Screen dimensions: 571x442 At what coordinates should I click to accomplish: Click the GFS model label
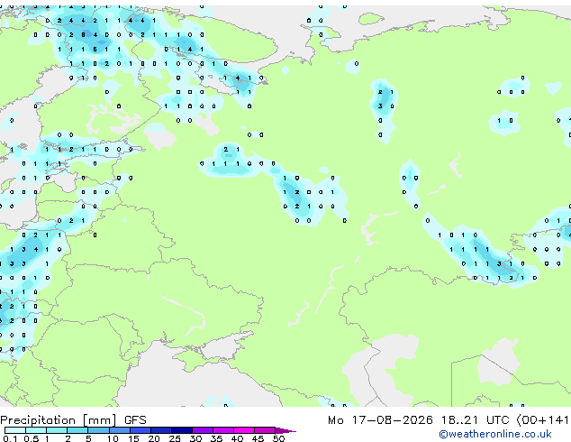coord(135,420)
